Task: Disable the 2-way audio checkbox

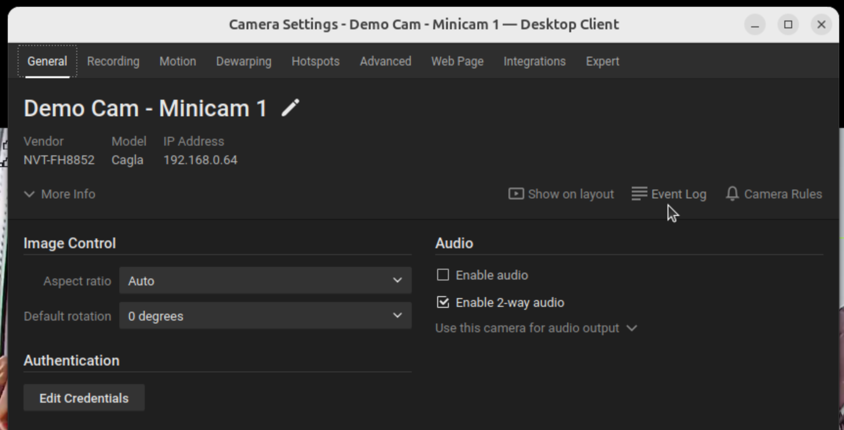Action: pyautogui.click(x=443, y=302)
